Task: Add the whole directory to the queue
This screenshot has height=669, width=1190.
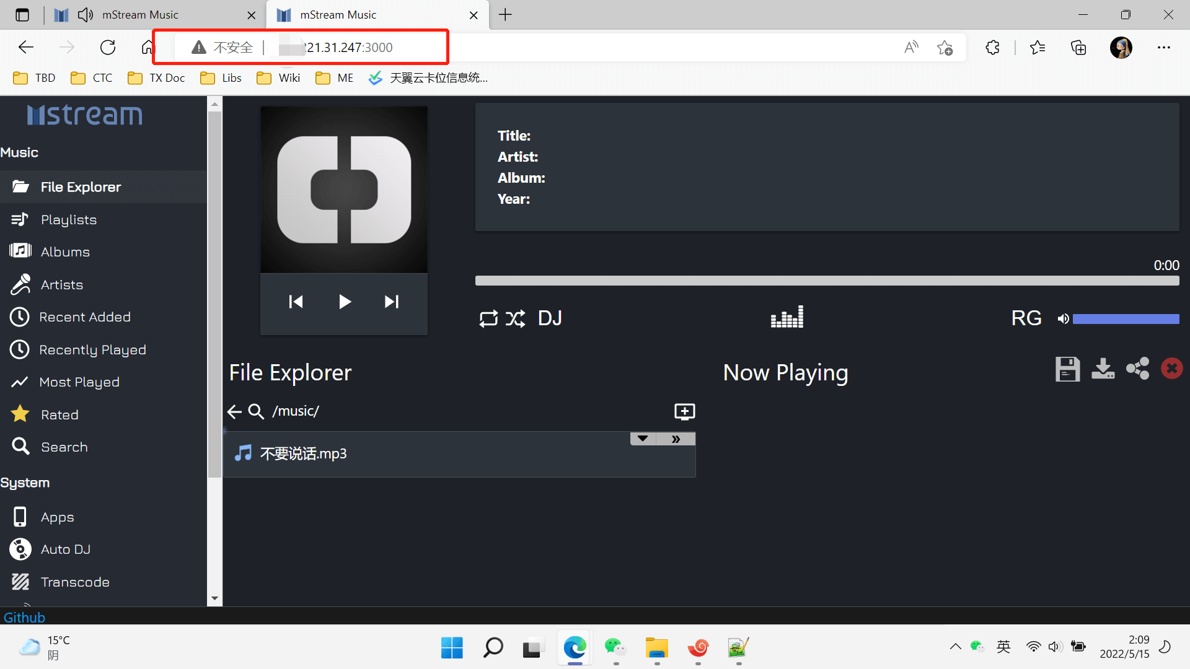Action: coord(684,411)
